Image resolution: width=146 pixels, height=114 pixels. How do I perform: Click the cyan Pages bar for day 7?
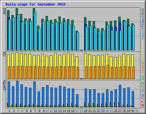35,31
